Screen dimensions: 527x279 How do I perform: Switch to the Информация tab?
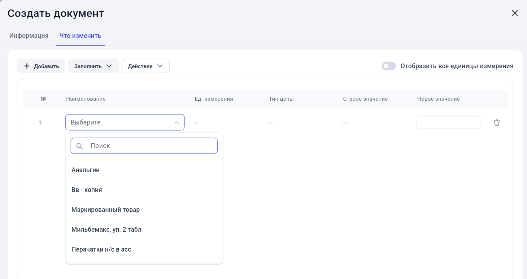tap(29, 36)
